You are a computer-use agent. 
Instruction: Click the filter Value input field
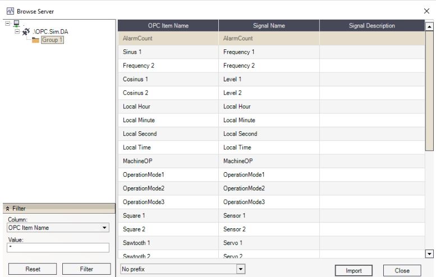58,247
